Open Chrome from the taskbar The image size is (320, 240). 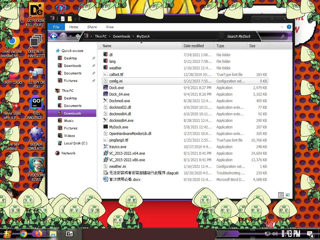click(x=23, y=234)
